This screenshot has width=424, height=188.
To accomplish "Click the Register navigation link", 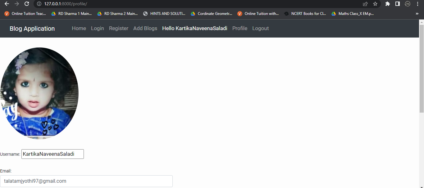I will pyautogui.click(x=118, y=28).
